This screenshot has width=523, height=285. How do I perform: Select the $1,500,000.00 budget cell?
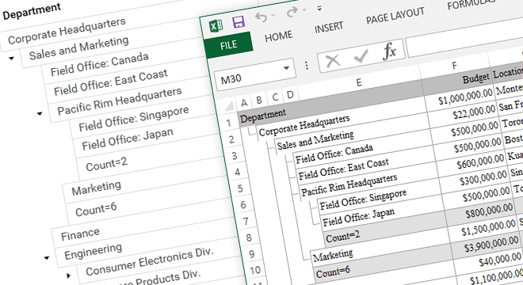489,228
